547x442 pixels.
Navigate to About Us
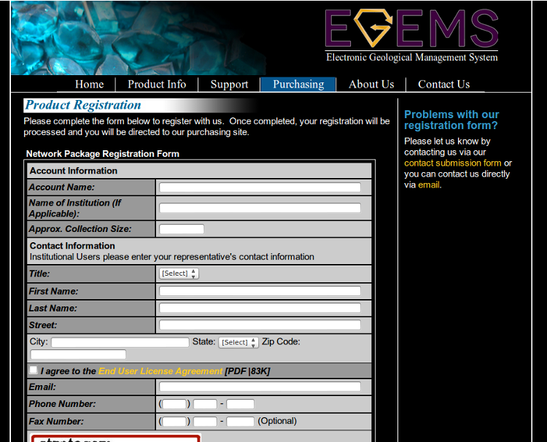[x=371, y=85]
